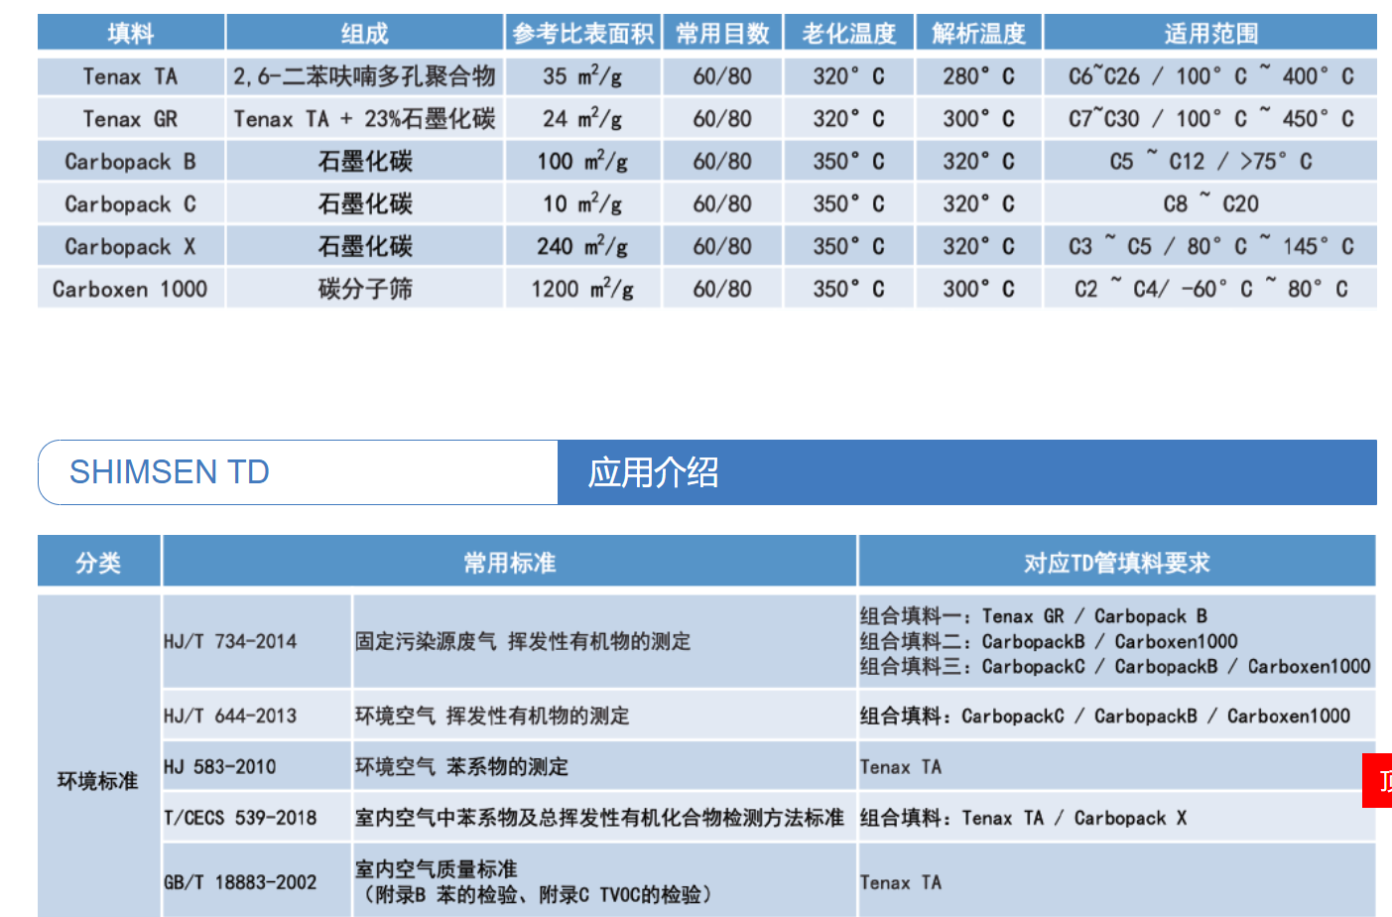This screenshot has height=917, width=1392.
Task: Click the HJ/T 734-2014 standard code
Action: [x=230, y=642]
